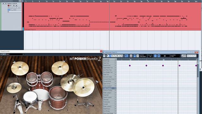Click the blue Edit In-Place button on track

point(9,9)
